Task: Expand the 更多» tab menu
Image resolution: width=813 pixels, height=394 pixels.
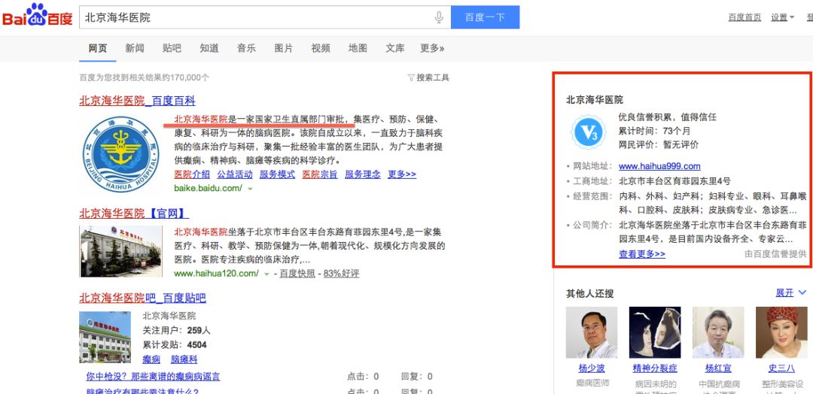Action: point(432,48)
